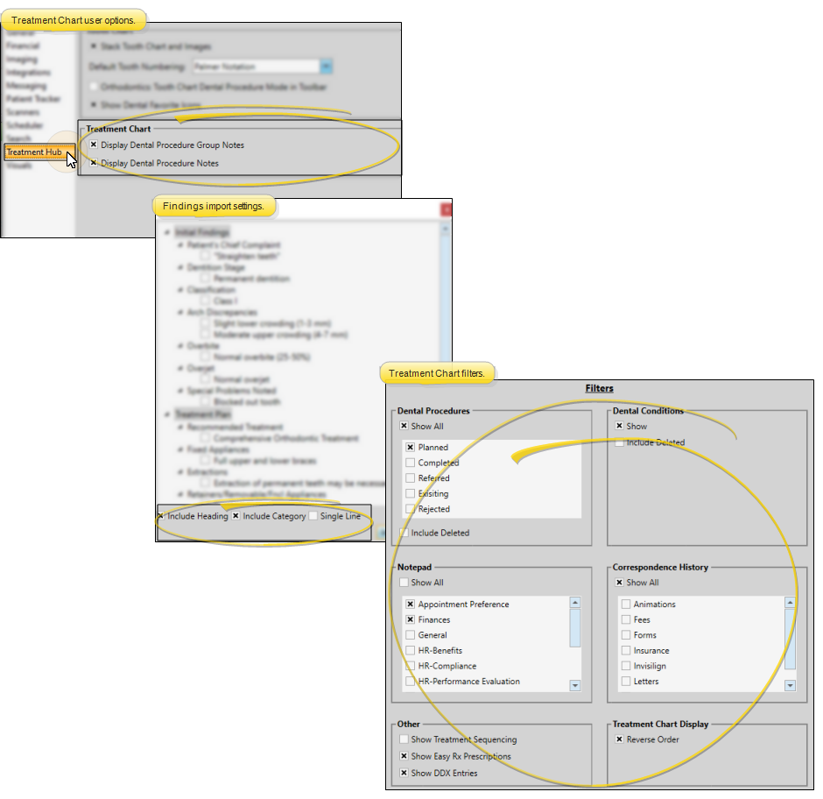
Task: Click Notepad list scroll up arrow
Action: 574,603
